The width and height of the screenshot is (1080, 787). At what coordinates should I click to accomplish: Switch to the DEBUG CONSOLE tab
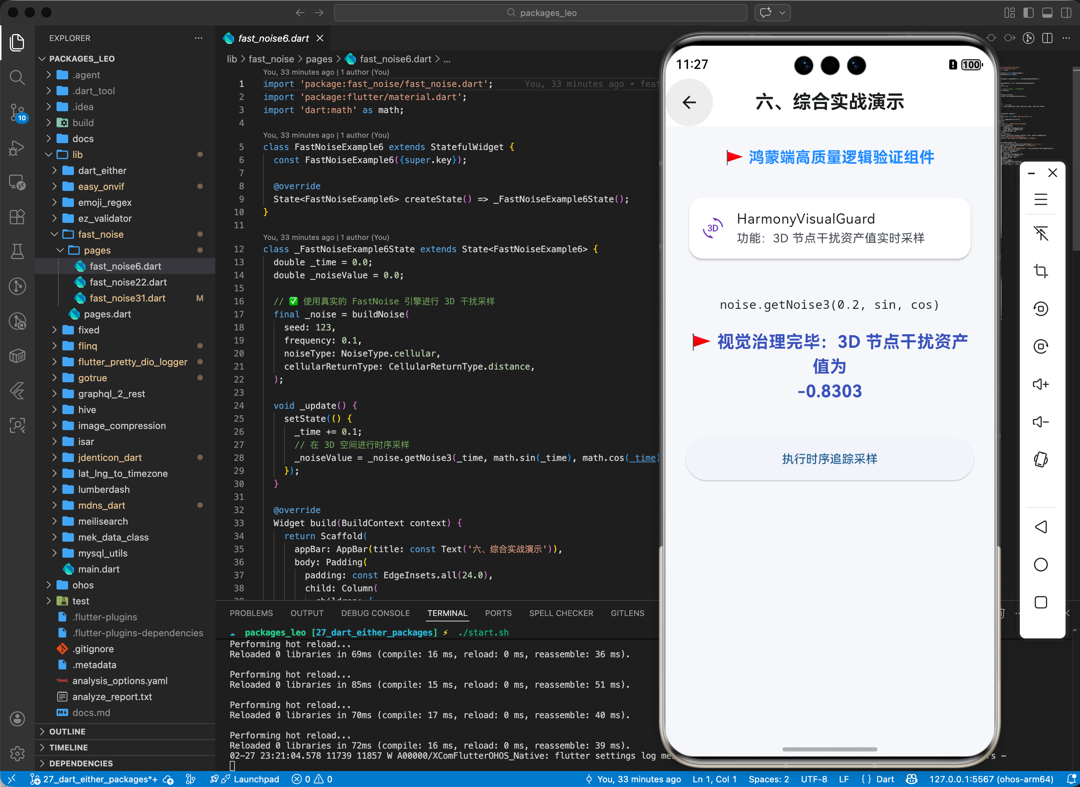tap(375, 613)
